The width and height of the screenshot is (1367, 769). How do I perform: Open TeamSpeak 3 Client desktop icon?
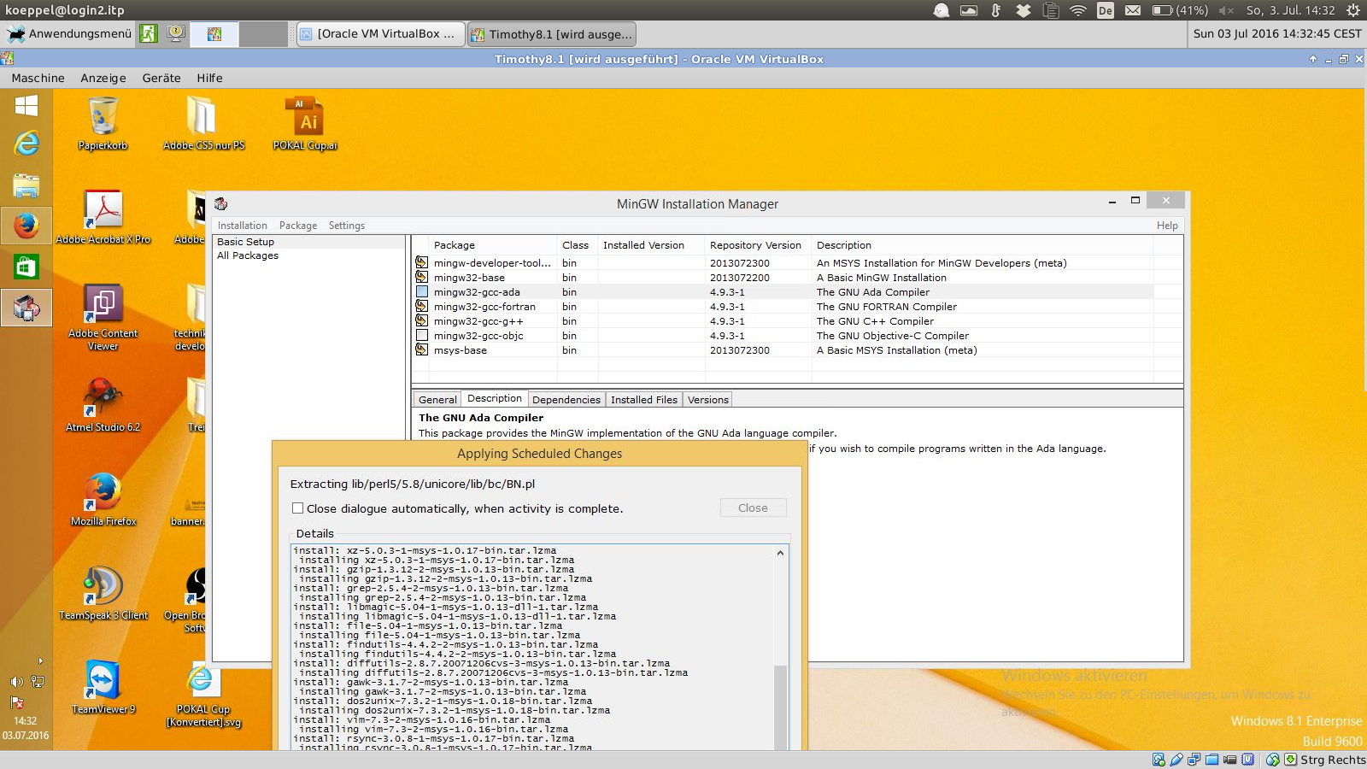point(103,593)
